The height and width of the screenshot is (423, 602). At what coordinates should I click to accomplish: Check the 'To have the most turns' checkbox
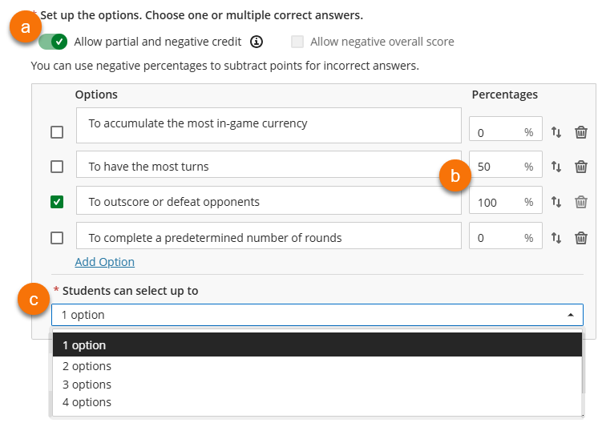click(x=57, y=167)
